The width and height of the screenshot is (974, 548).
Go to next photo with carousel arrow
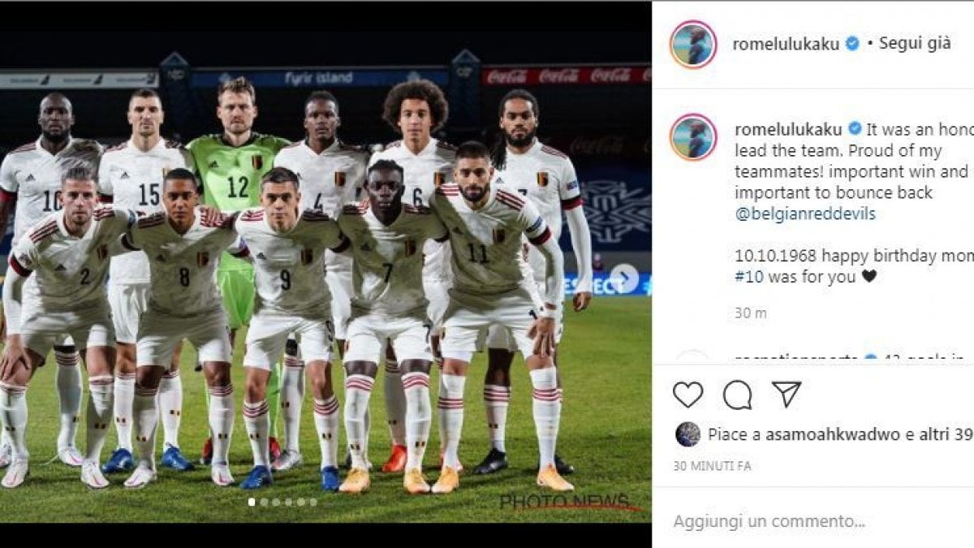623,279
